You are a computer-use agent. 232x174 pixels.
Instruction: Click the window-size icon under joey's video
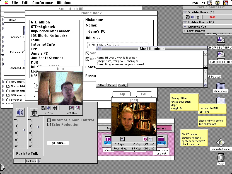pyautogui.click(x=122, y=139)
